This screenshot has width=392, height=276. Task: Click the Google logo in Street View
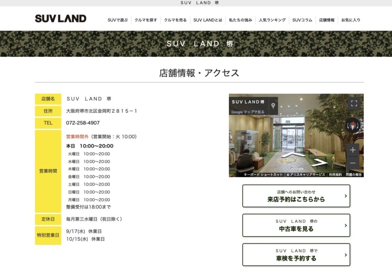coord(296,168)
